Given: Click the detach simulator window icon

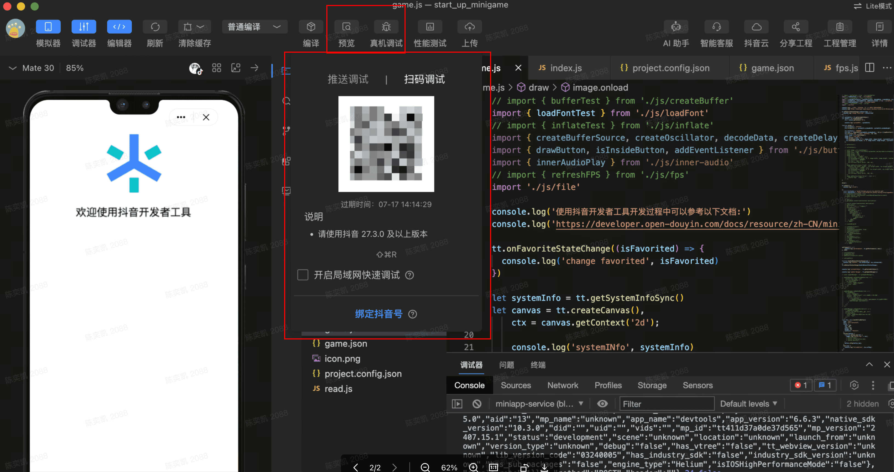Looking at the screenshot, I should (236, 68).
